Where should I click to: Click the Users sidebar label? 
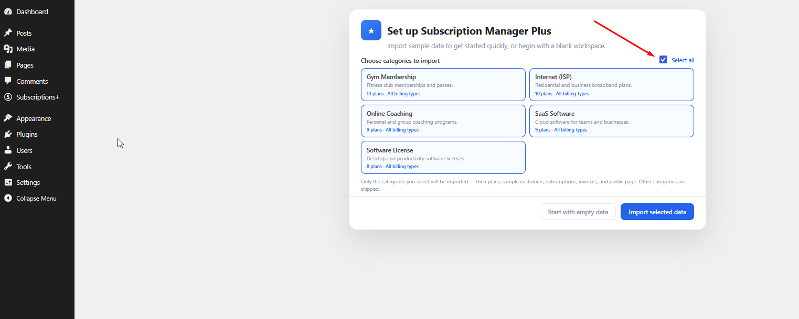pyautogui.click(x=24, y=150)
